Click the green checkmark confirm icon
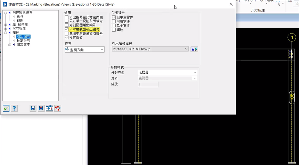The width and height of the screenshot is (299, 165). tap(6, 108)
